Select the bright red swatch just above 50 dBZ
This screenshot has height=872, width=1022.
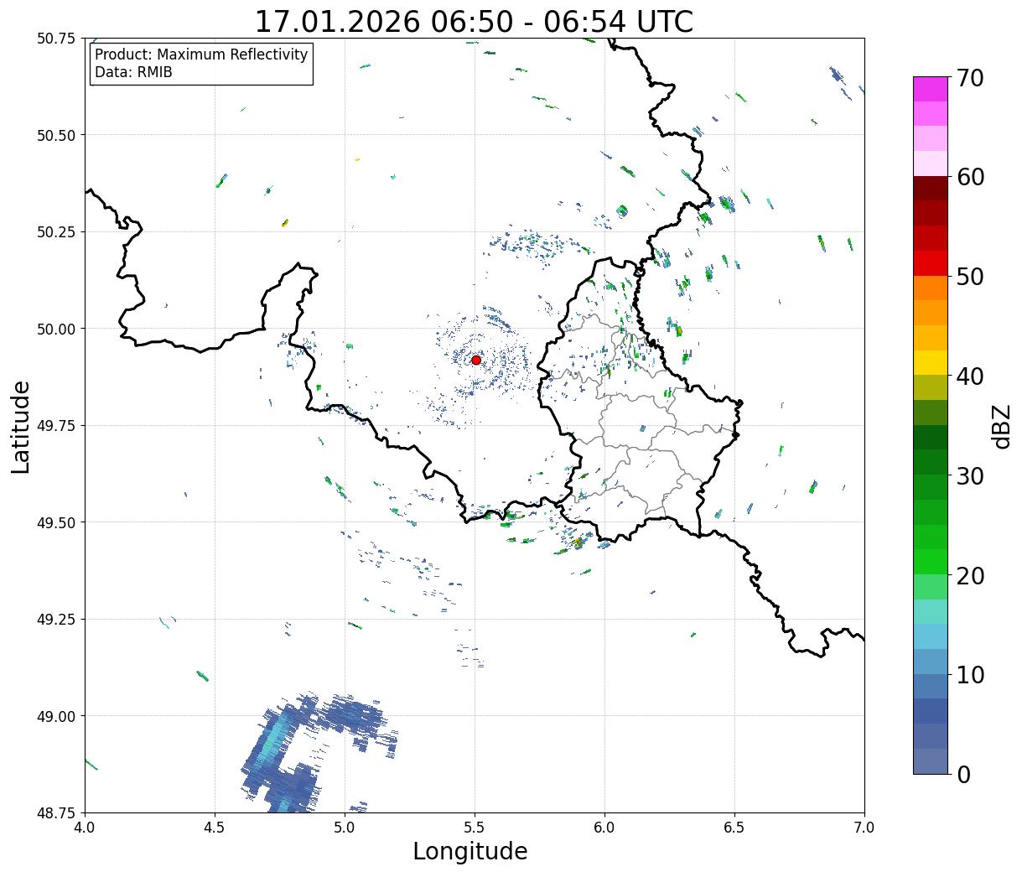click(931, 263)
